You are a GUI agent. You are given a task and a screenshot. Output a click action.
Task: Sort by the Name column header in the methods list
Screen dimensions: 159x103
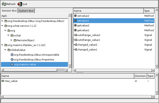[108, 11]
